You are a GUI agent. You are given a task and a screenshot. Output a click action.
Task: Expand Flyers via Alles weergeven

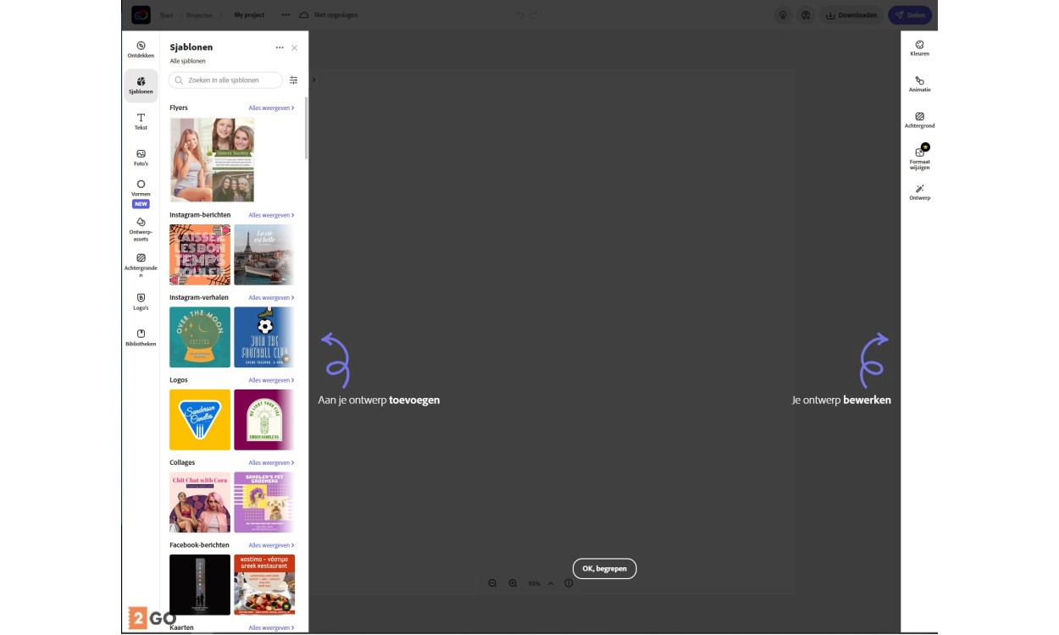(x=271, y=108)
